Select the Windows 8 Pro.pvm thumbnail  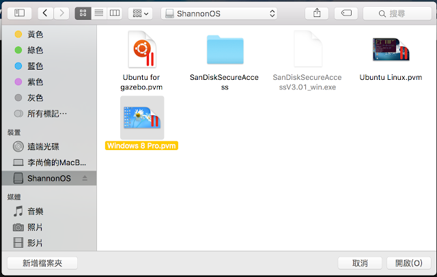tap(142, 118)
